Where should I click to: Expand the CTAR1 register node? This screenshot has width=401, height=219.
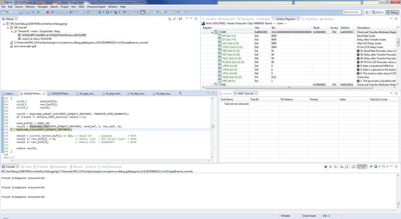tap(212, 85)
